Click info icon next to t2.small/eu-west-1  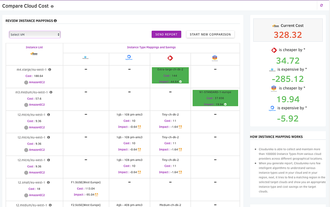(x=48, y=183)
